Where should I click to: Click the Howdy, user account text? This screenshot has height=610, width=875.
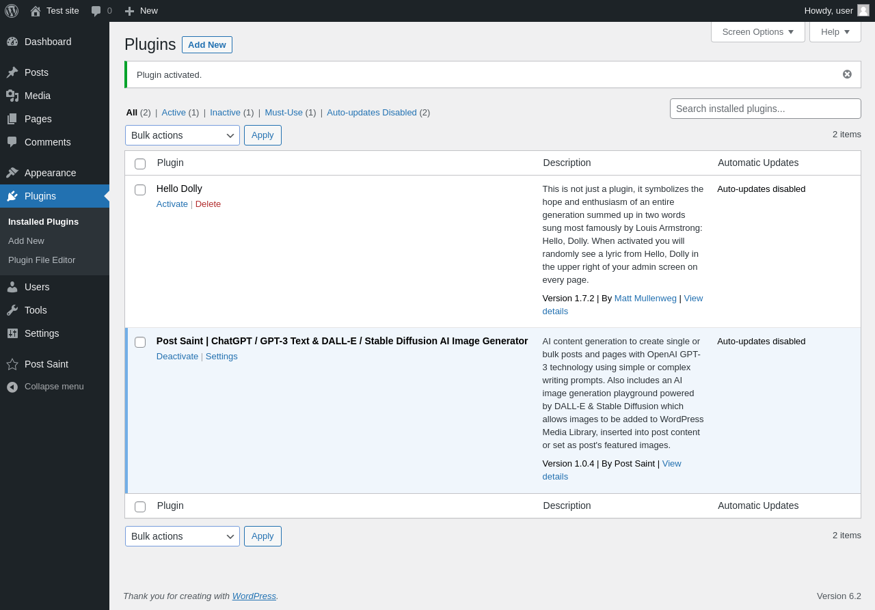[x=829, y=10]
